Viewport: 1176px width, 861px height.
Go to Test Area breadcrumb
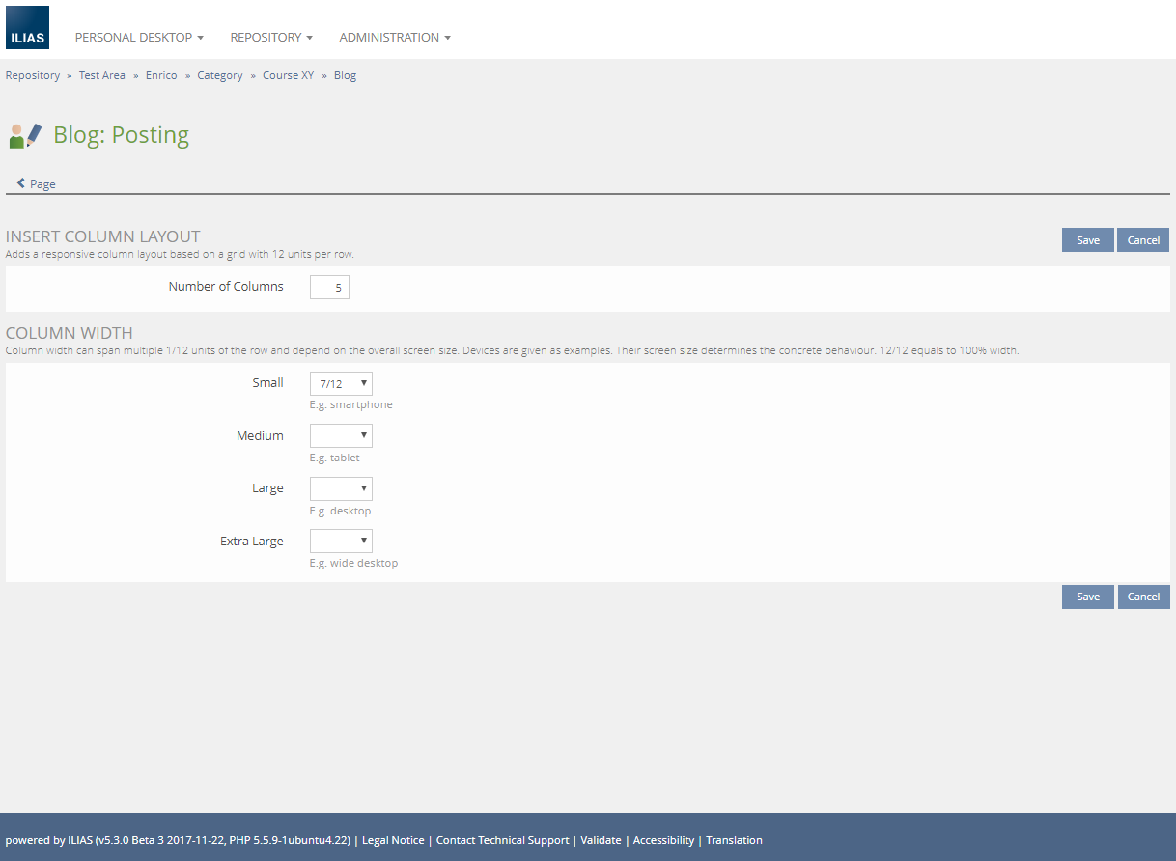coord(102,75)
